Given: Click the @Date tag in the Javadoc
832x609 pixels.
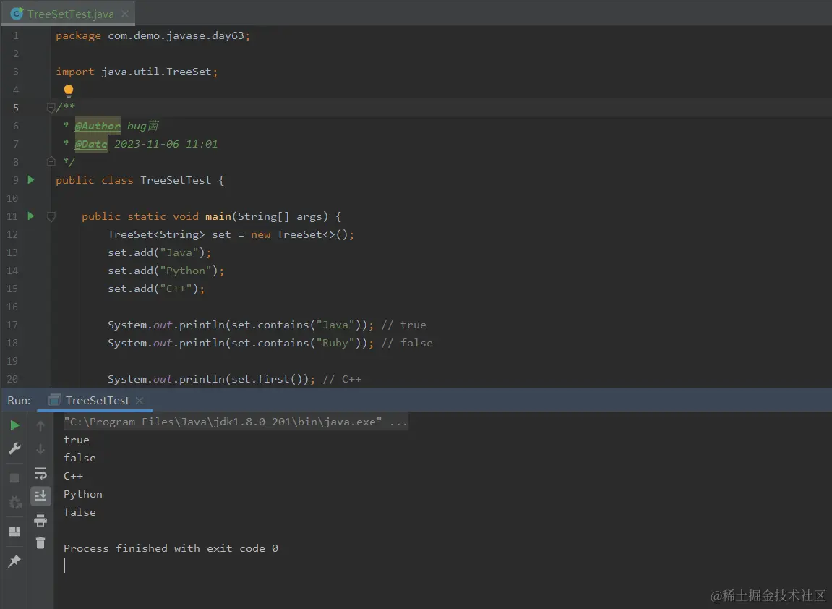Looking at the screenshot, I should 91,144.
